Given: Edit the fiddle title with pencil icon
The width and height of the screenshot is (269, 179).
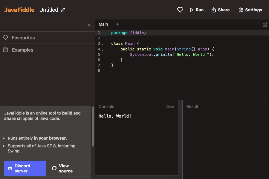Looking at the screenshot, I should (63, 10).
